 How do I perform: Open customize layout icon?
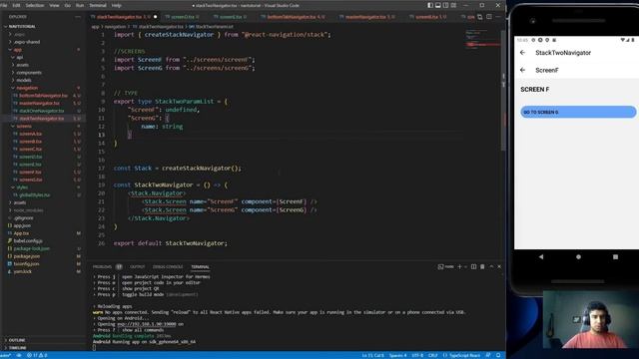(x=453, y=5)
